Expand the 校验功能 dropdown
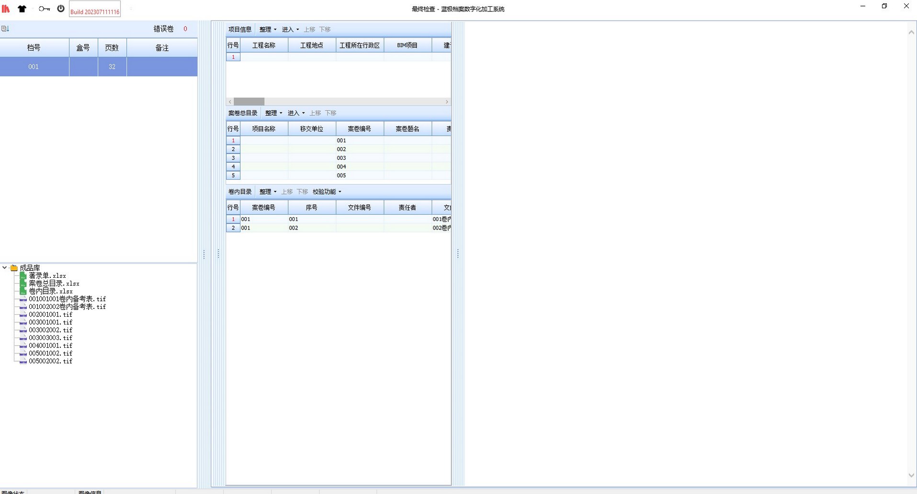This screenshot has height=494, width=917. pos(327,192)
